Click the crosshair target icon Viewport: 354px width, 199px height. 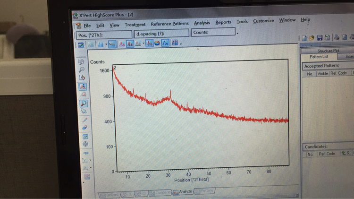click(85, 144)
